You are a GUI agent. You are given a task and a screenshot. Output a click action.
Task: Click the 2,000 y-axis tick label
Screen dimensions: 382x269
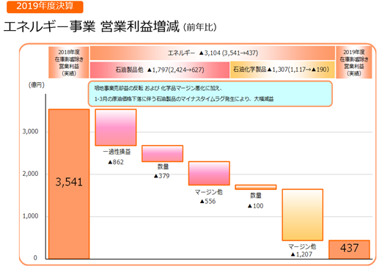tap(31, 174)
